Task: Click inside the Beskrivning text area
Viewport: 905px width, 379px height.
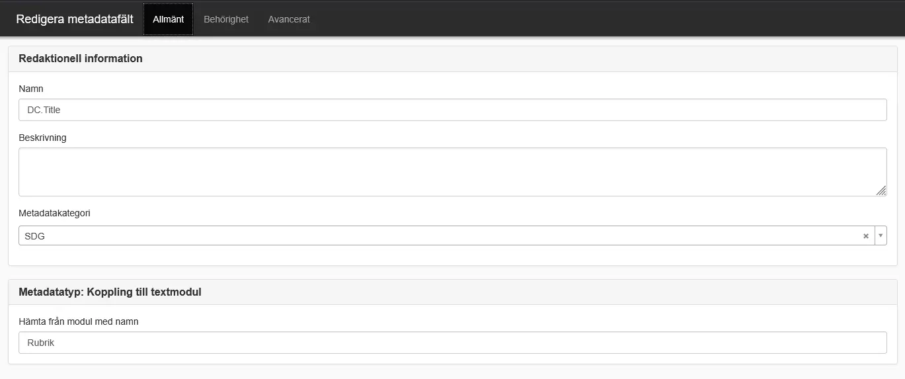Action: click(452, 172)
